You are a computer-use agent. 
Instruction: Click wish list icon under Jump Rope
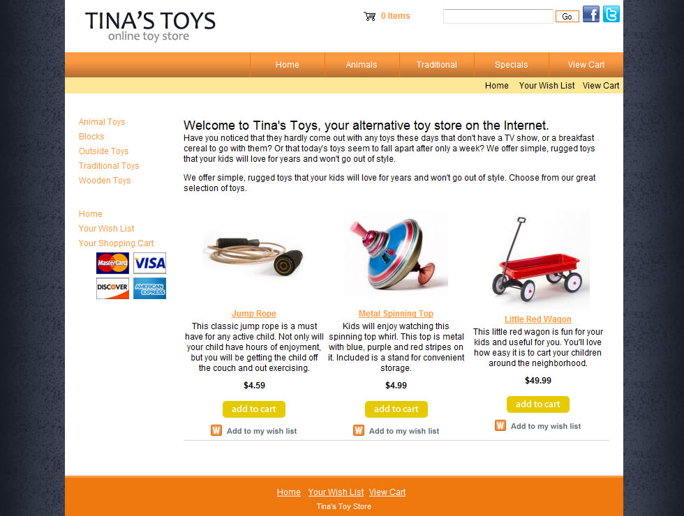[216, 431]
